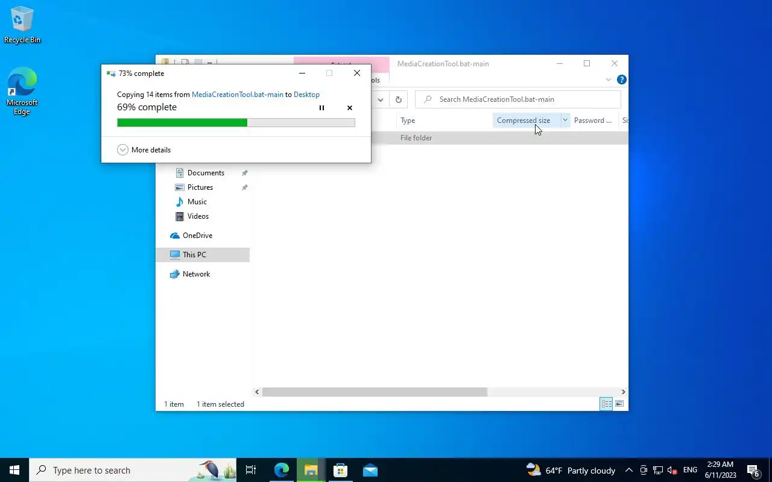This screenshot has width=772, height=482.
Task: Click the horizontal scrollbar thumb
Action: click(x=375, y=392)
